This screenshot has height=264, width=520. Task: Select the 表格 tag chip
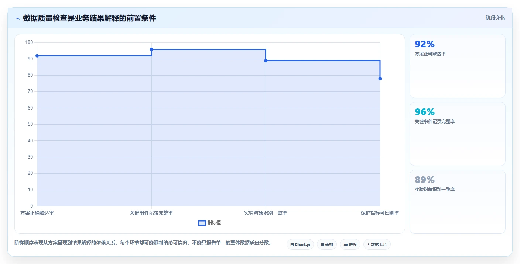(326, 244)
